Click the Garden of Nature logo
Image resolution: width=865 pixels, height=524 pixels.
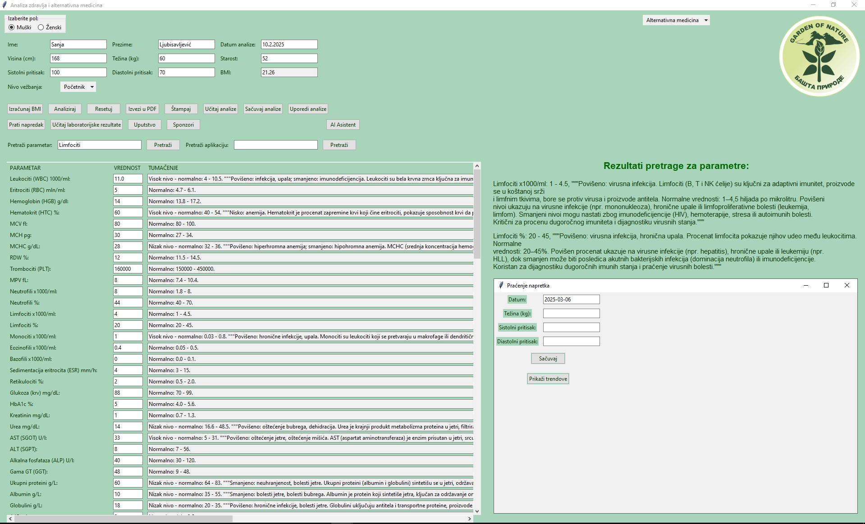(x=819, y=56)
